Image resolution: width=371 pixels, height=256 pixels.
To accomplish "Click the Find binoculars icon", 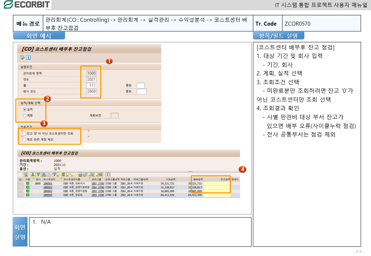I will pos(44,175).
